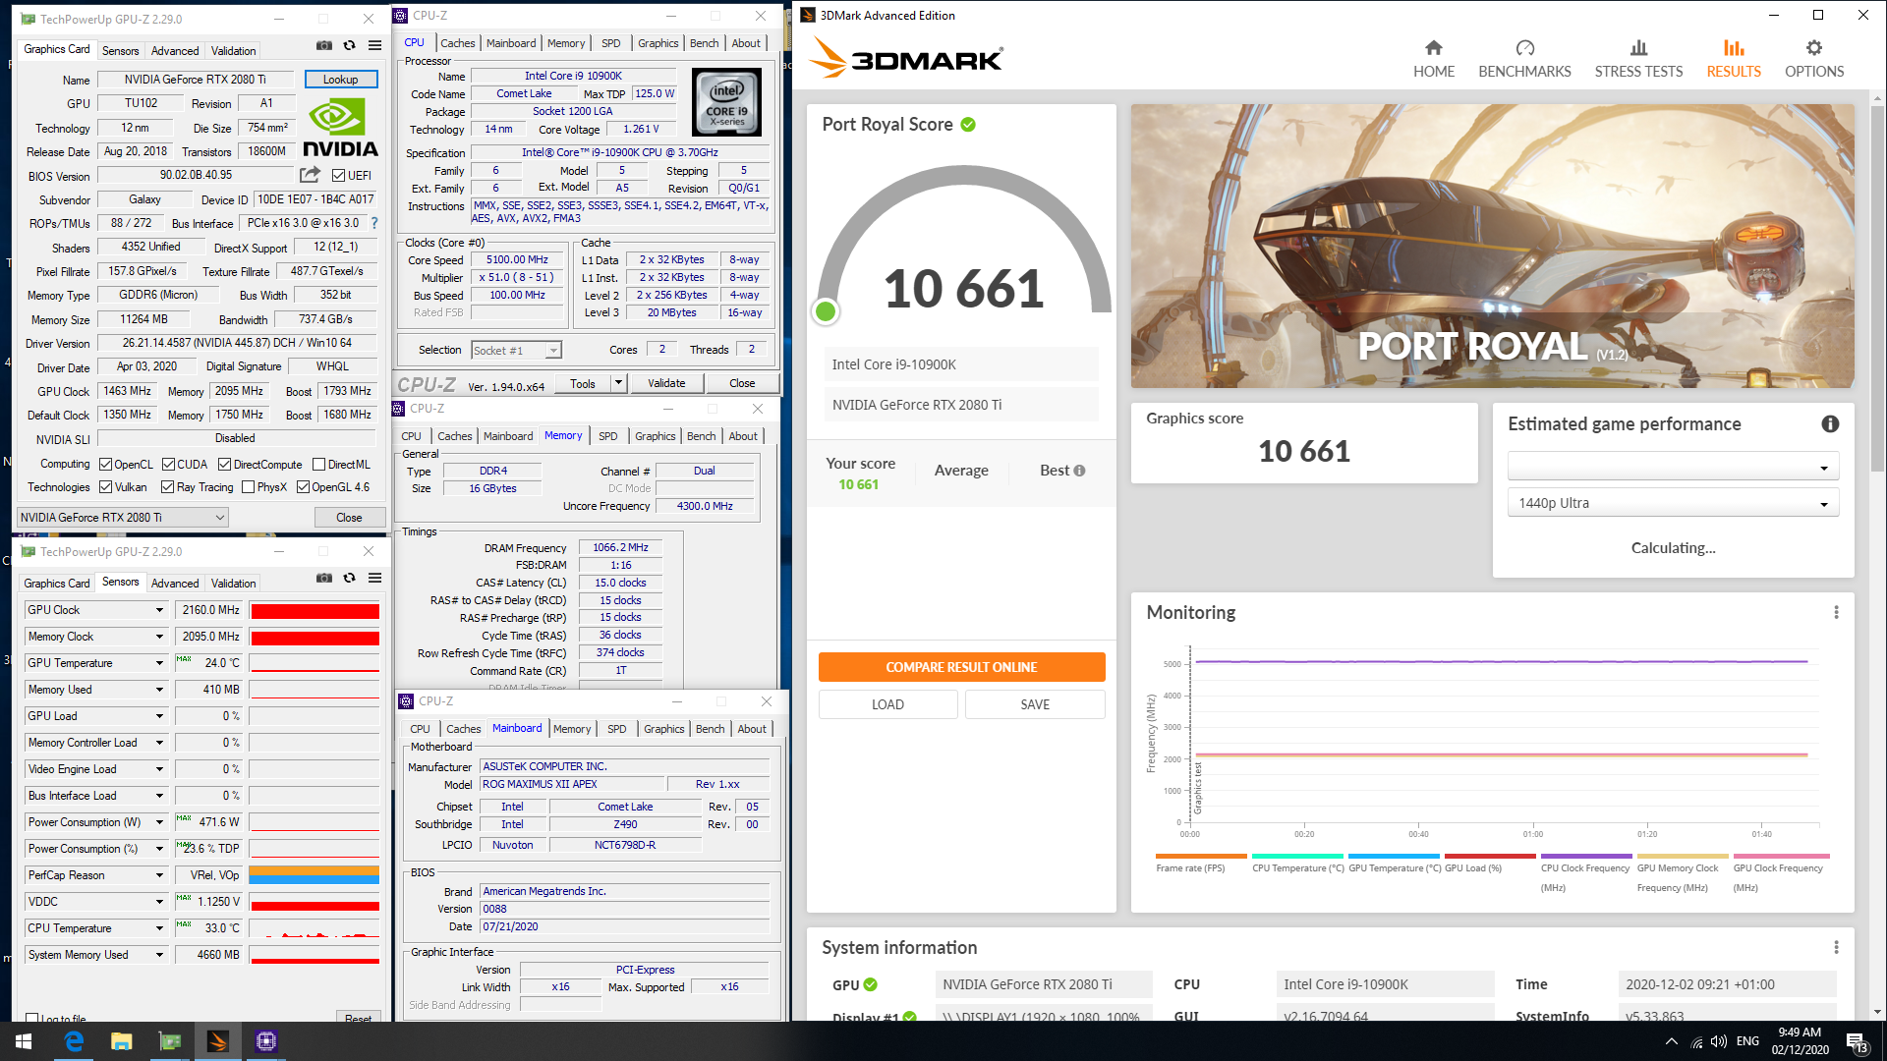
Task: Click the info icon in Estimated game performance
Action: [x=1830, y=424]
